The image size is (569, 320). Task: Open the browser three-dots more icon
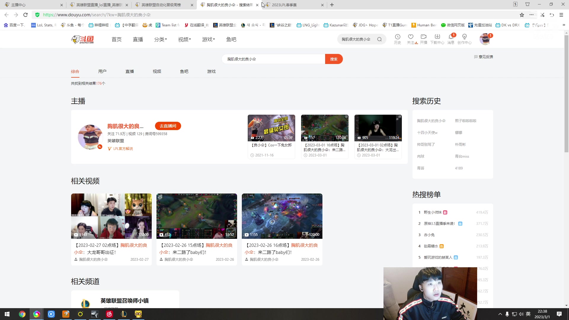point(532,15)
